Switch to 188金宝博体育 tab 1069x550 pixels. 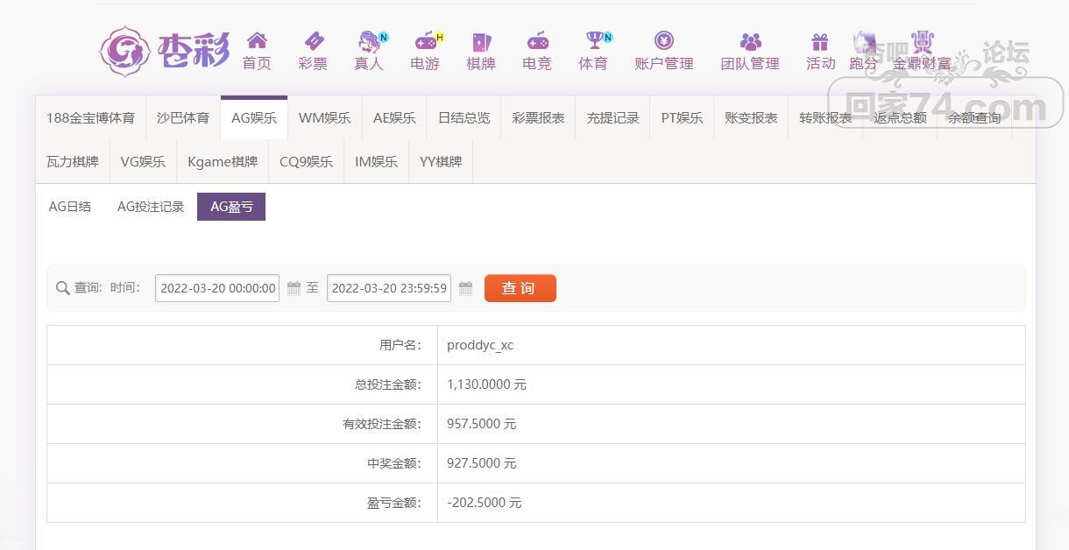pos(90,117)
